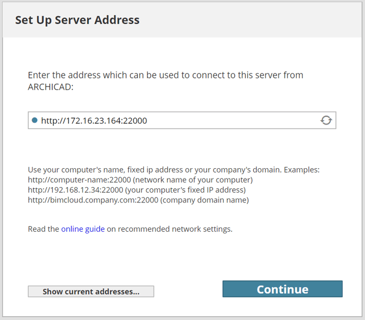Click the 'Read the' text before the link
The image size is (365, 320).
(x=44, y=229)
